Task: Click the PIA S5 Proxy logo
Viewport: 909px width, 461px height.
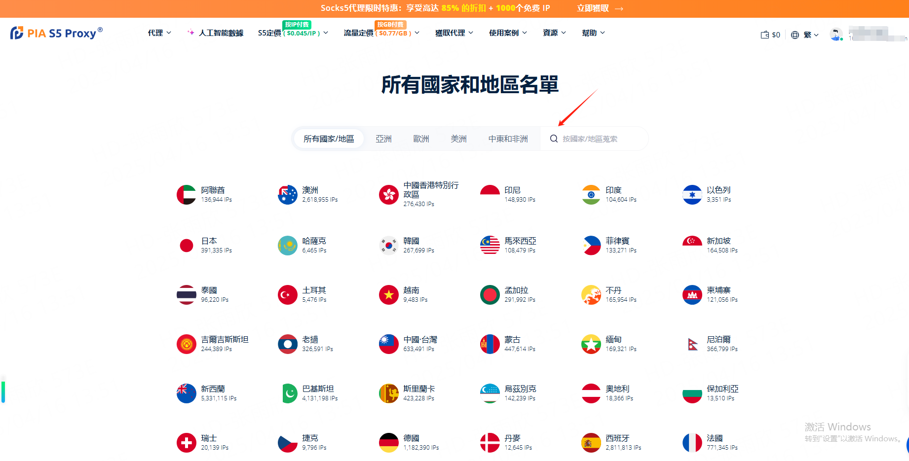Action: tap(56, 33)
